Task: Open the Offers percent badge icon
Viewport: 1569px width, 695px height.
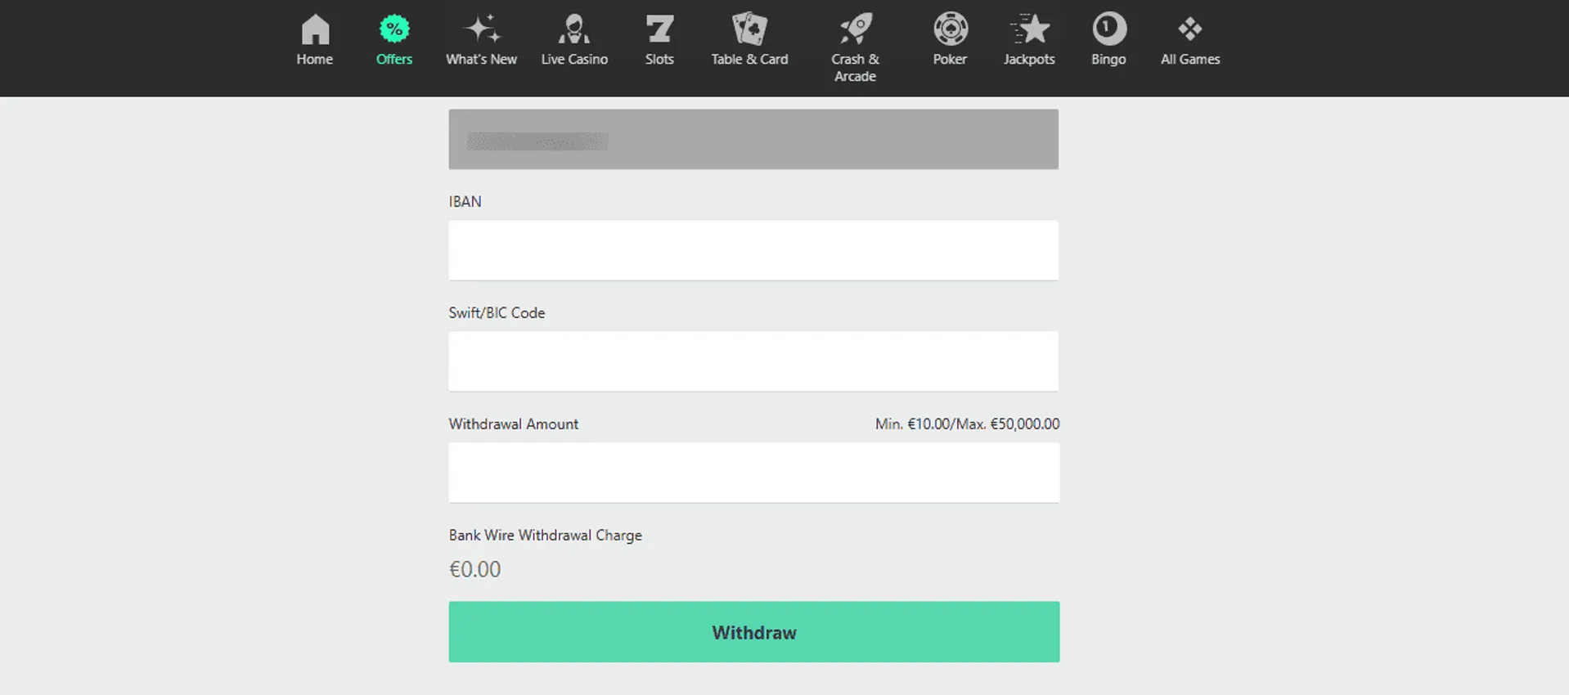Action: (394, 29)
